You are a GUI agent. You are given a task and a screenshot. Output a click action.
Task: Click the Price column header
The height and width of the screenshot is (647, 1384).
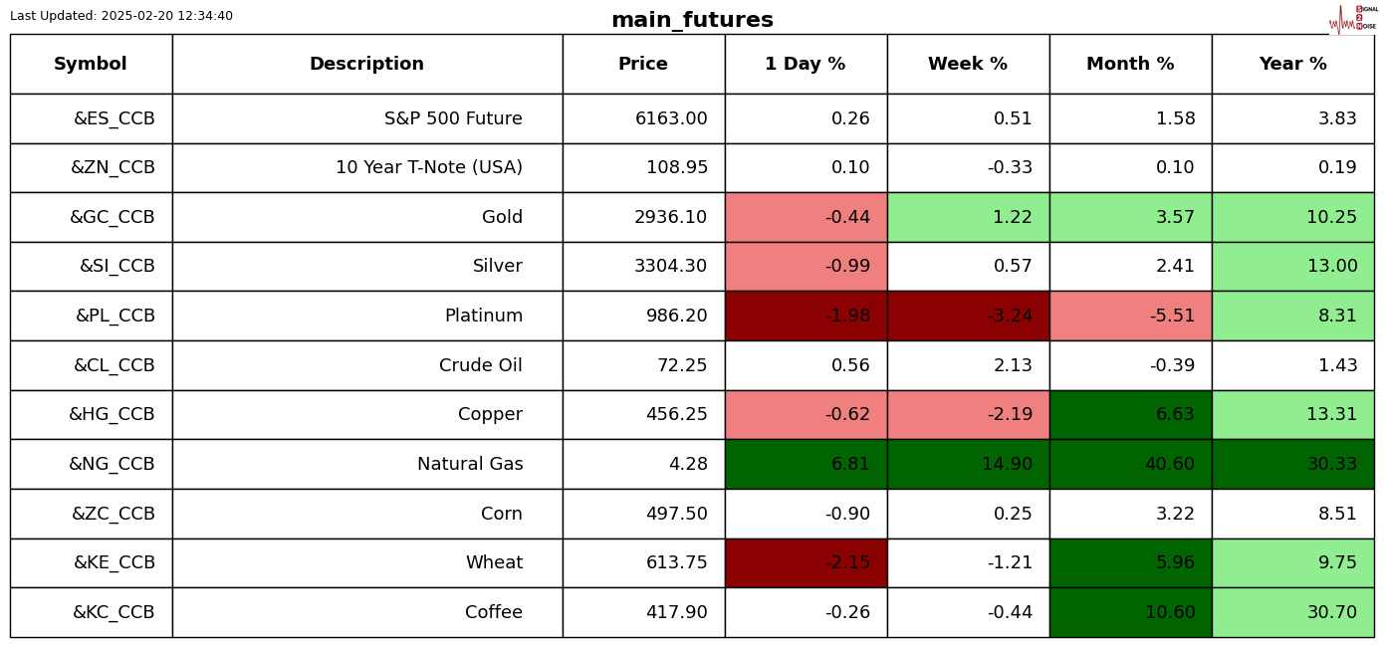click(x=643, y=65)
